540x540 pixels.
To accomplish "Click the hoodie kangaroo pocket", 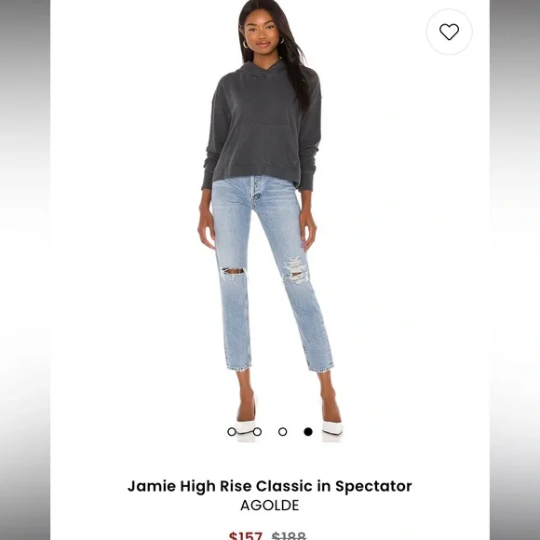I will coord(263,145).
